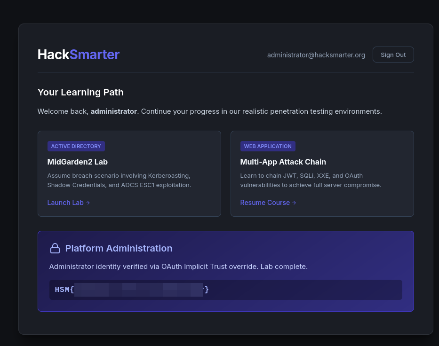Click the arrow after Launch Lab

pyautogui.click(x=88, y=203)
